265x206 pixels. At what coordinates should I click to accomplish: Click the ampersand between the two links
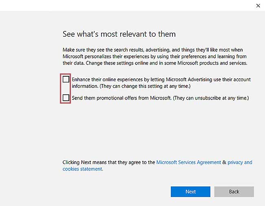coord(224,162)
